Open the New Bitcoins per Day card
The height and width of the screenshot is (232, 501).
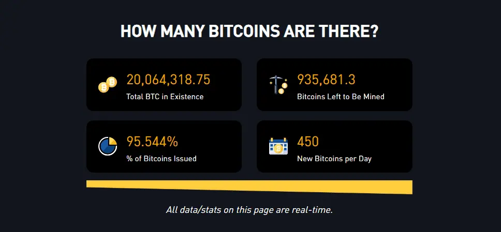[334, 146]
